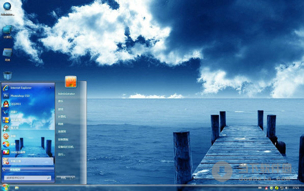Select the blue globe desktop icon
304x191 pixels.
pyautogui.click(x=7, y=9)
